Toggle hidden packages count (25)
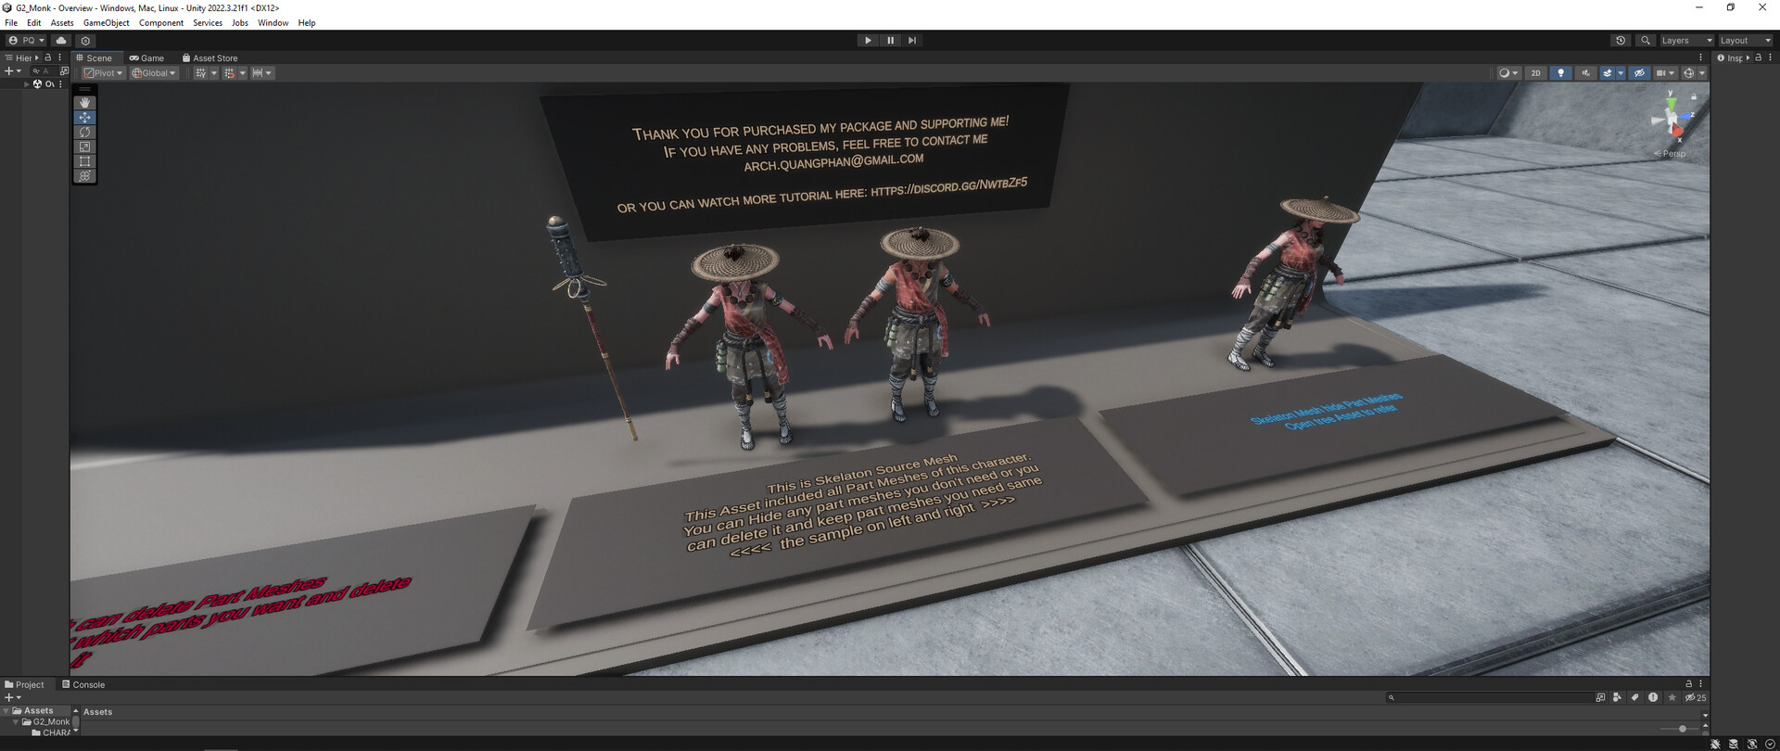Viewport: 1780px width, 751px height. point(1696,697)
